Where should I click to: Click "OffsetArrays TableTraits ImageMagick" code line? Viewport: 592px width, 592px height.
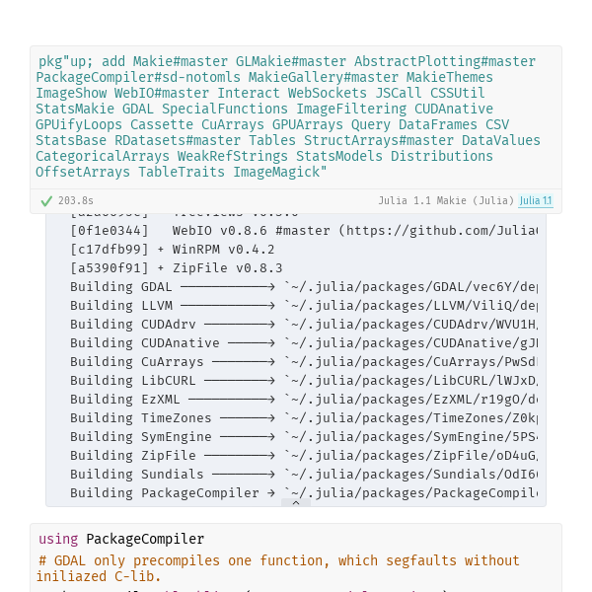182,172
